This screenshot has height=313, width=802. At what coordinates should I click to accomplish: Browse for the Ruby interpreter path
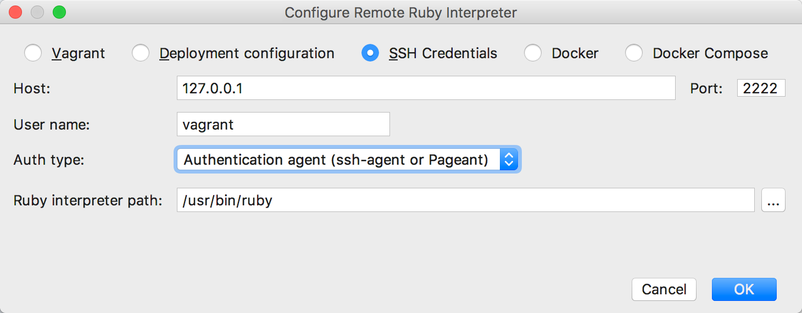[773, 200]
